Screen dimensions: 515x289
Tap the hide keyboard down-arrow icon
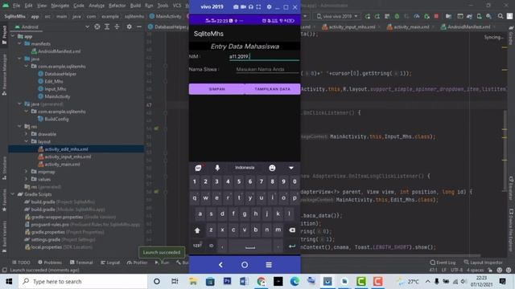[291, 168]
